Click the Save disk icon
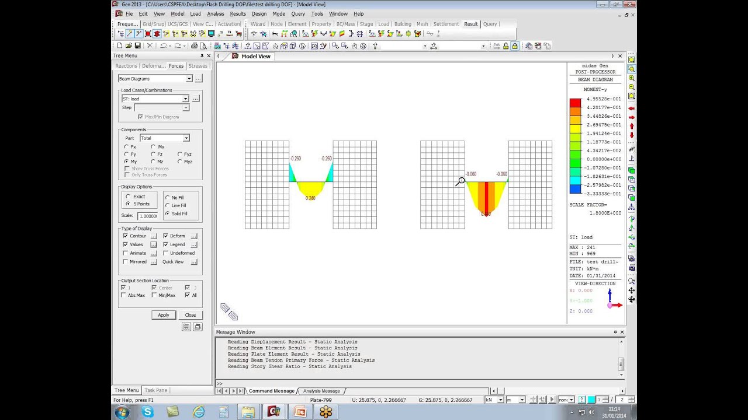Screen dimensions: 748x420 (137, 45)
